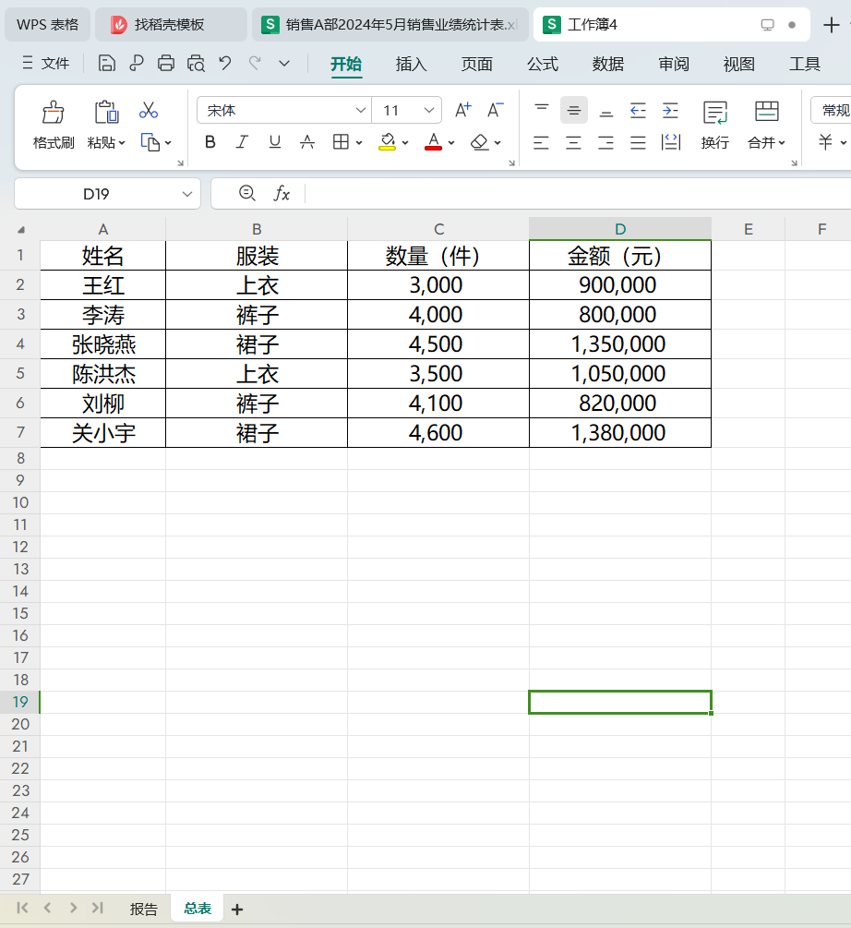Expand the Paste options arrow

(122, 142)
